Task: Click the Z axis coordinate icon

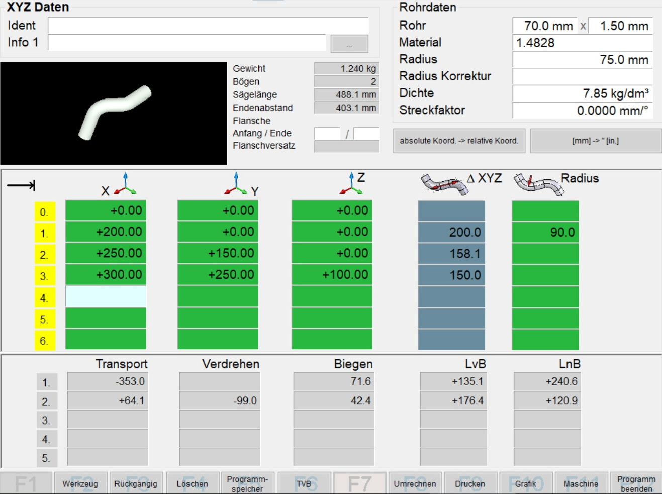Action: click(x=351, y=184)
